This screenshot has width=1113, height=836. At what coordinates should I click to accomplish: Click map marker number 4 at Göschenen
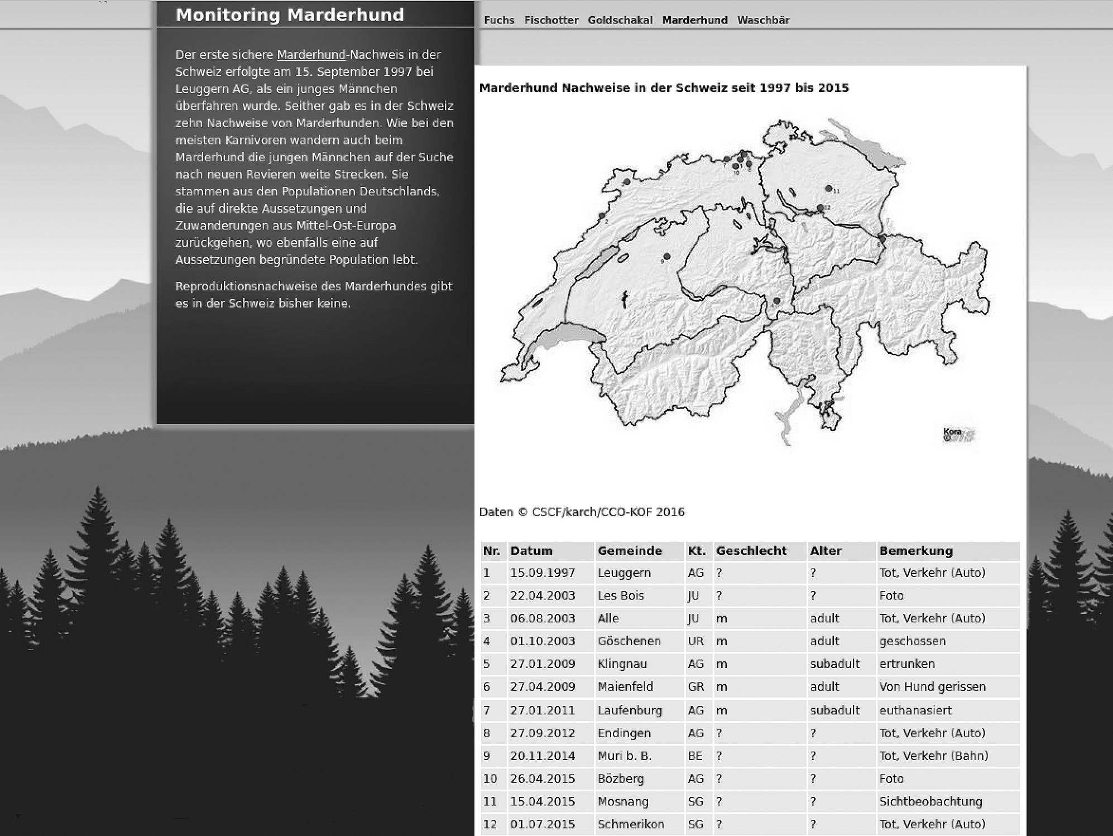(x=776, y=301)
